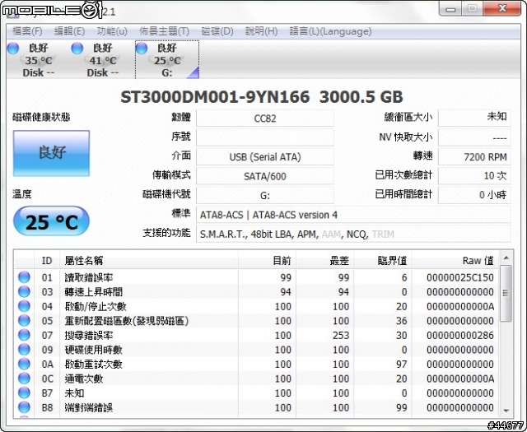Click the ST3000DM001-9YN166 3000.5 GB drive title

click(262, 97)
